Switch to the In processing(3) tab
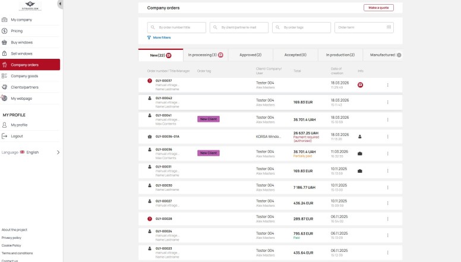The height and width of the screenshot is (262, 461). [x=206, y=55]
